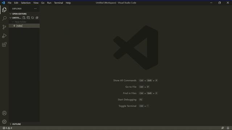This screenshot has height=130, width=232.
Task: Open the Go menu
Action: tap(43, 3)
